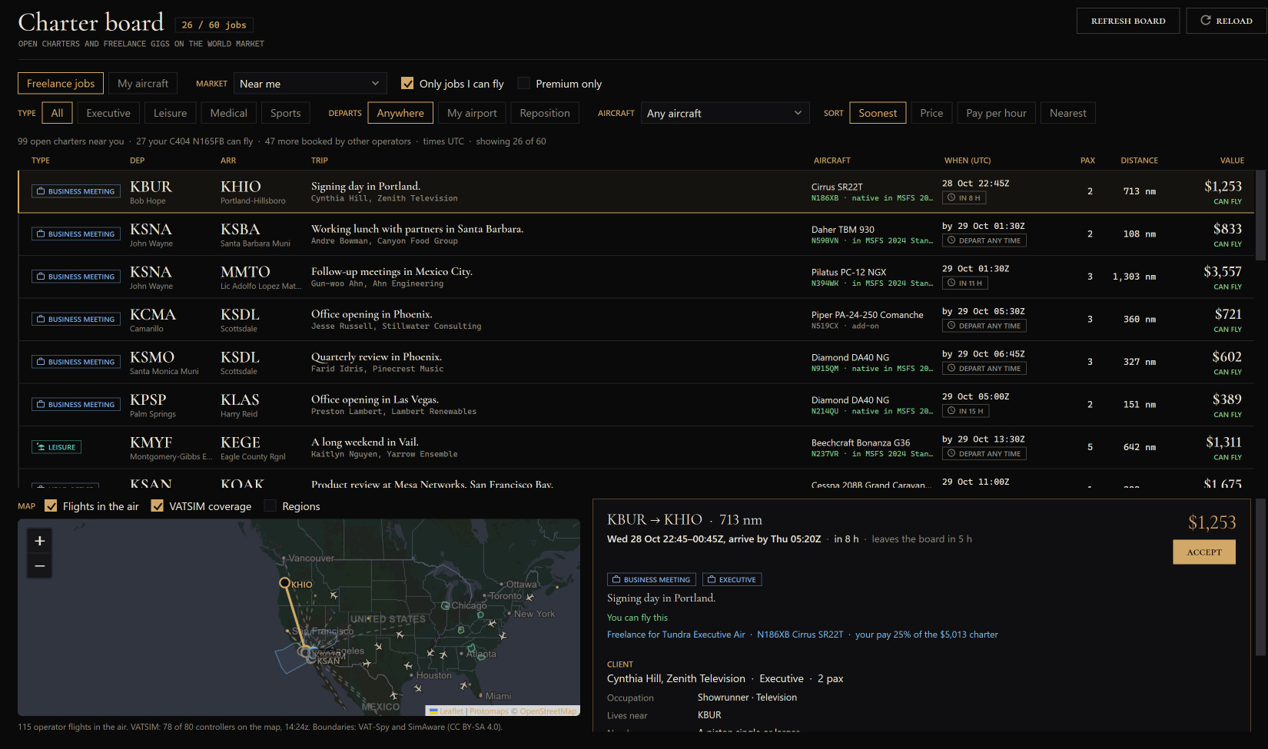Click clock icon beside 'IN 11 H'

[x=951, y=283]
